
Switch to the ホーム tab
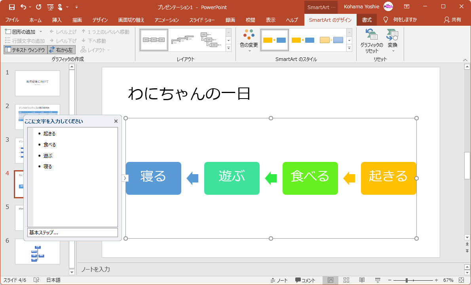click(36, 20)
